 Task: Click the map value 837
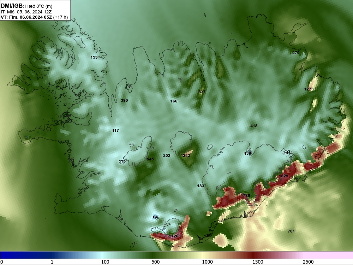pos(202,92)
